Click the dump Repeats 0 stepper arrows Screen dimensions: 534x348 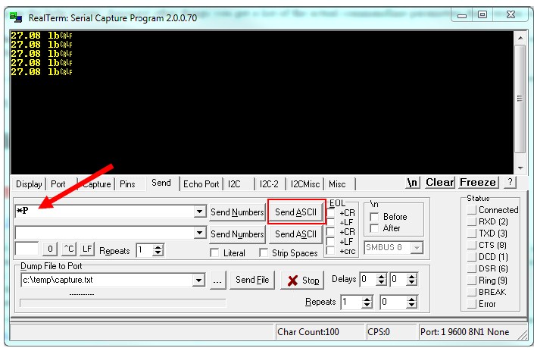(412, 303)
